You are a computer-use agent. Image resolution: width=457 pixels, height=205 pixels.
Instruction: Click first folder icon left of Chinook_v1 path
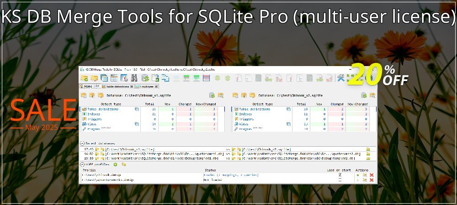83,95
